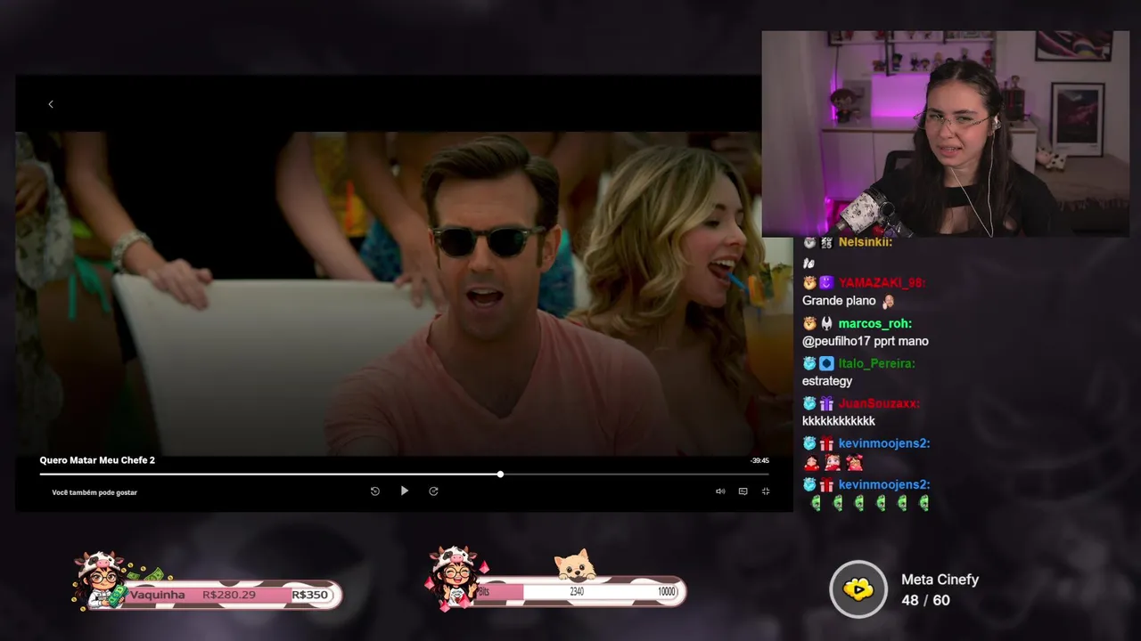Click the '@peufilho17 pprt mano' message

tap(866, 341)
